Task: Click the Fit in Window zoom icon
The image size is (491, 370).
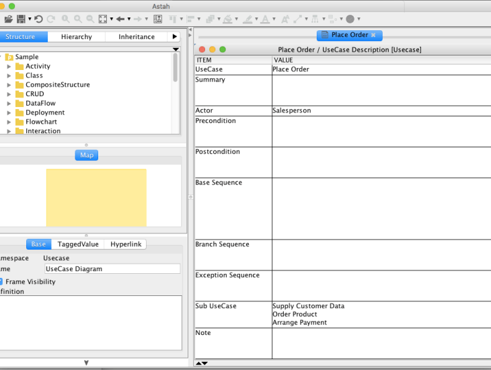Action: [x=103, y=19]
